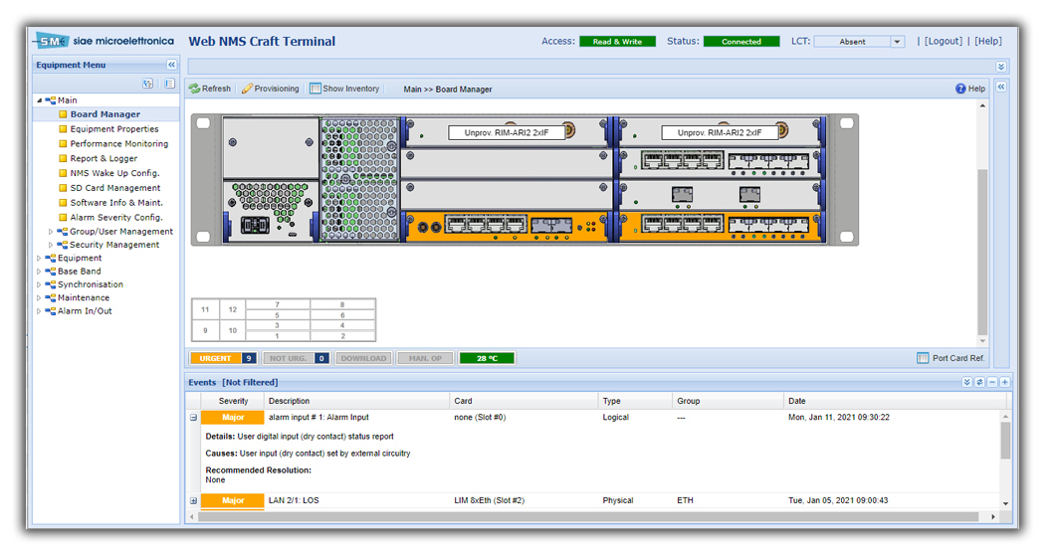This screenshot has height=554, width=1054.
Task: Select slot 9 in slot map
Action: point(205,330)
